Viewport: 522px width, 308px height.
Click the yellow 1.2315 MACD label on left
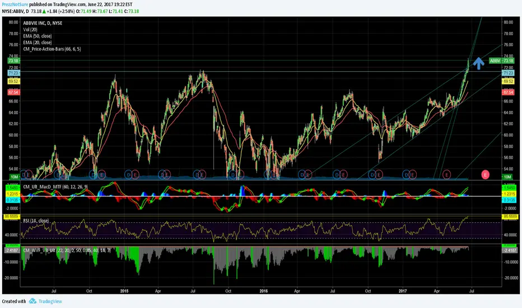click(x=12, y=194)
